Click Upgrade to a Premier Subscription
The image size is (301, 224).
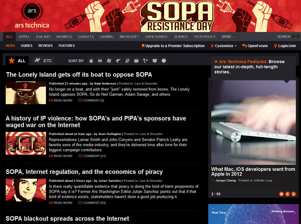173,46
